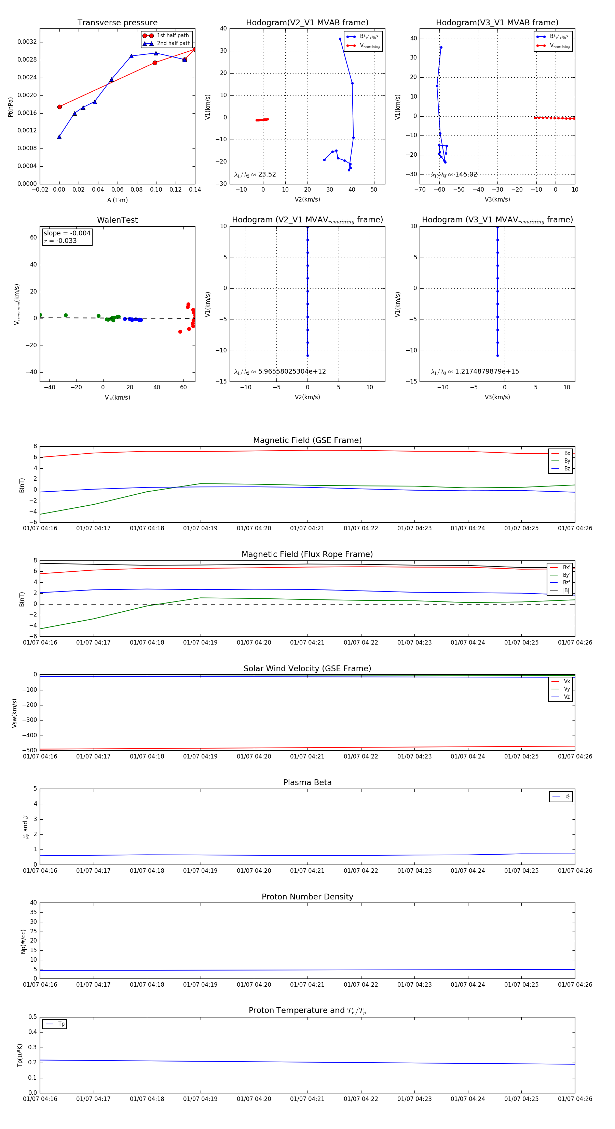Screen dimensions: 615x1129
Task: Click the 'A (T·m)' x-axis label
Action: coord(117,200)
